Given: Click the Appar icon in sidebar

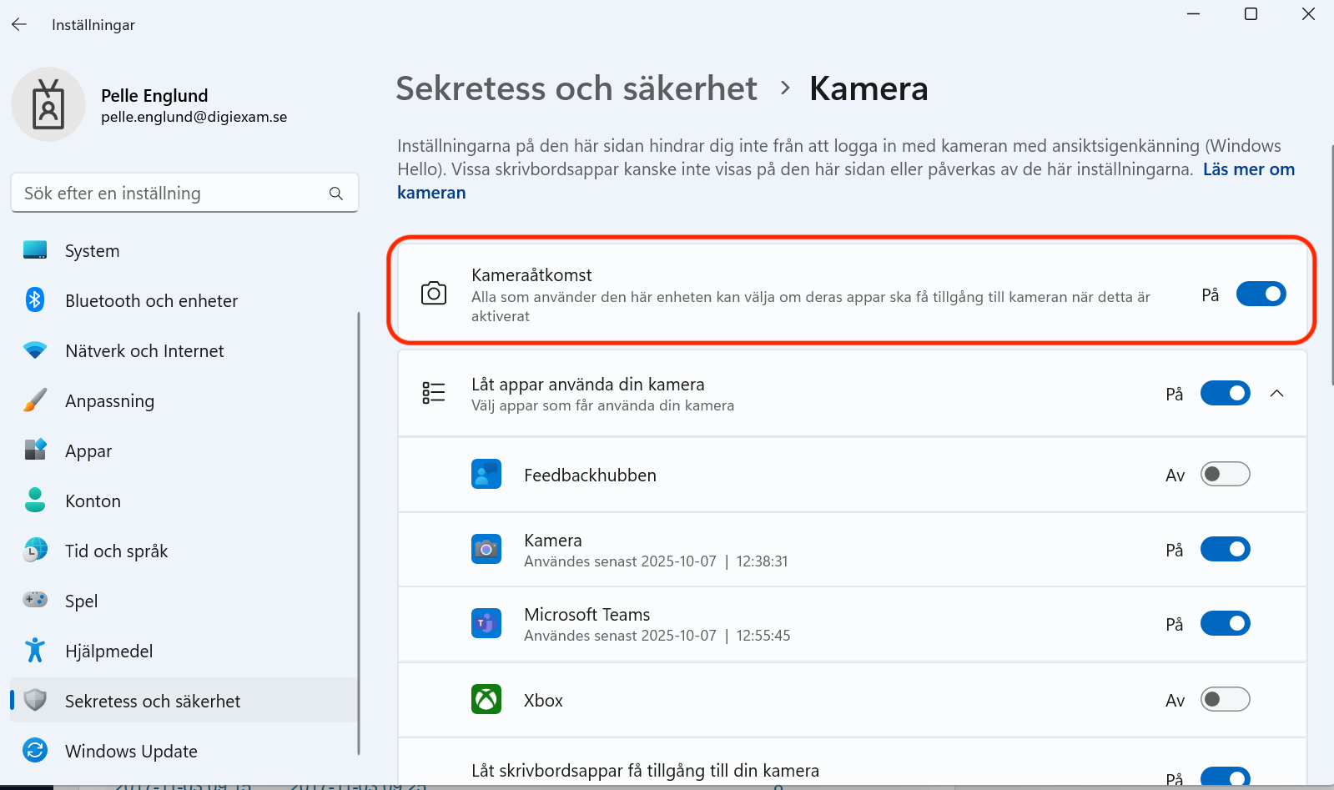Looking at the screenshot, I should pos(35,450).
